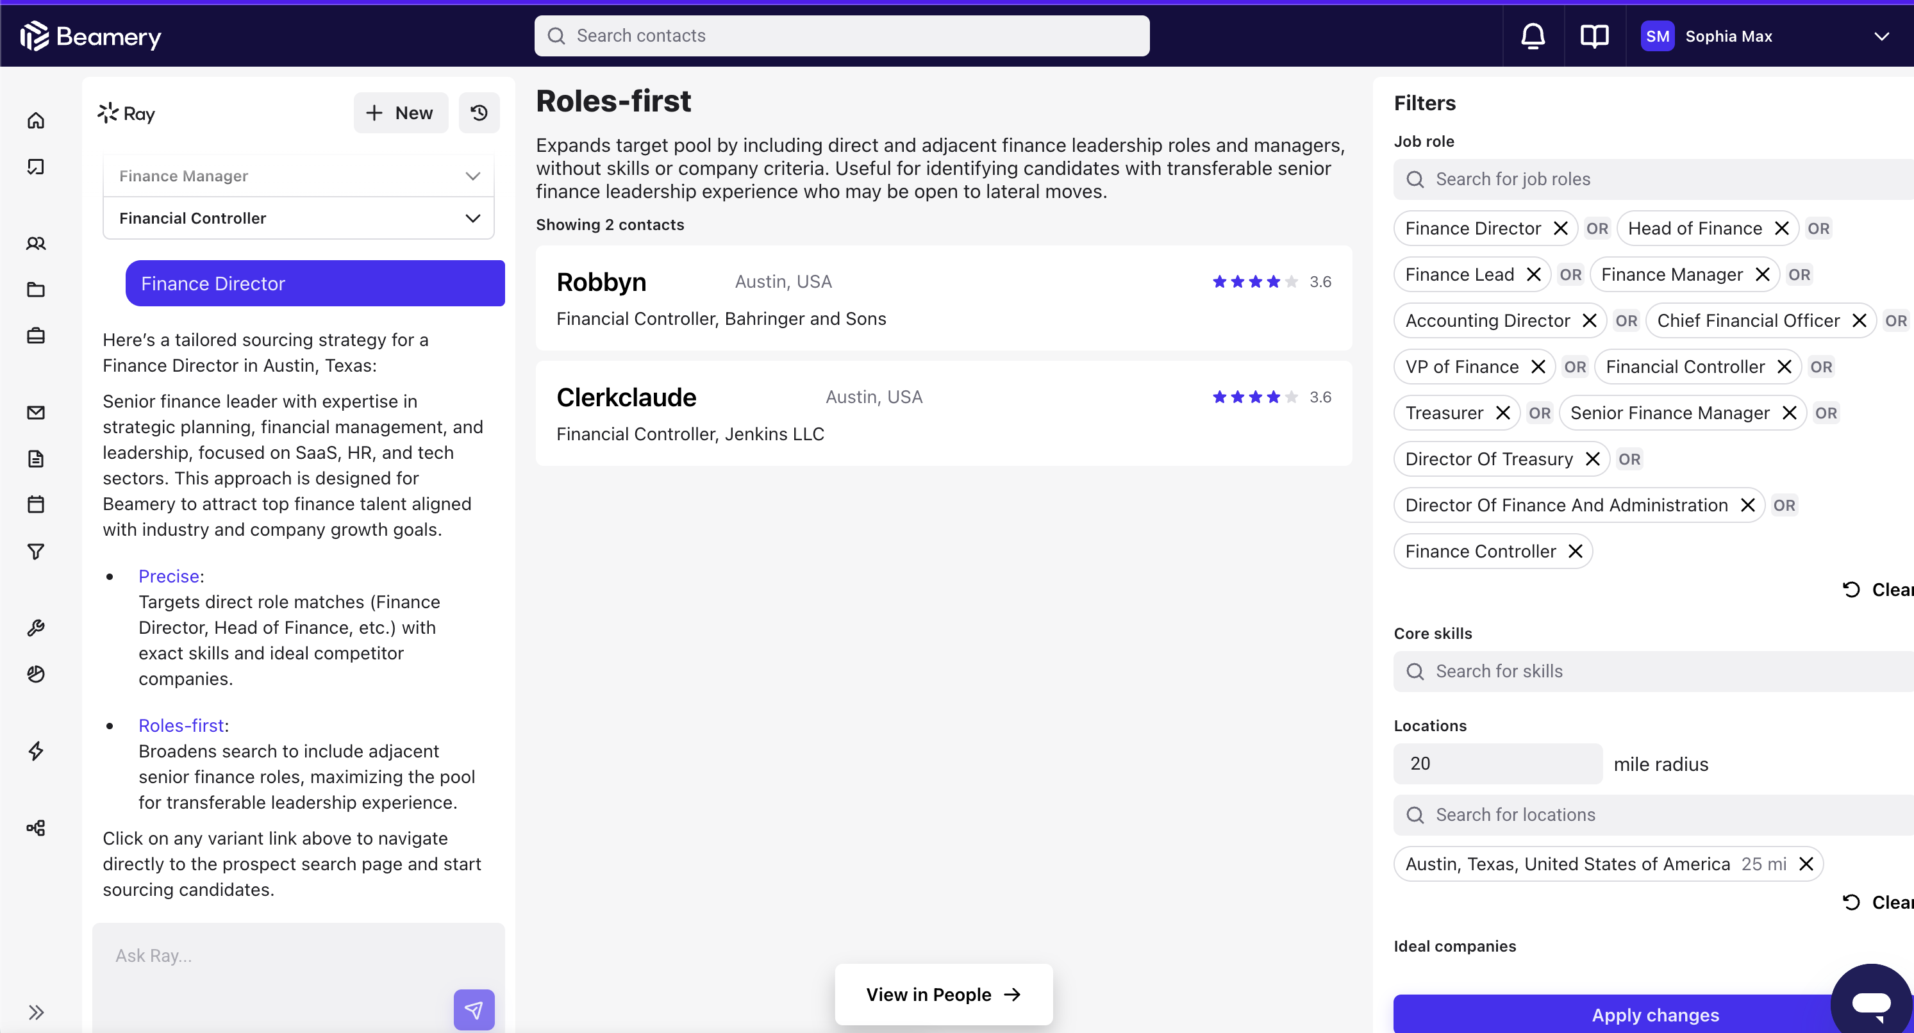This screenshot has width=1914, height=1033.
Task: Start a New Ray conversation
Action: coord(401,113)
